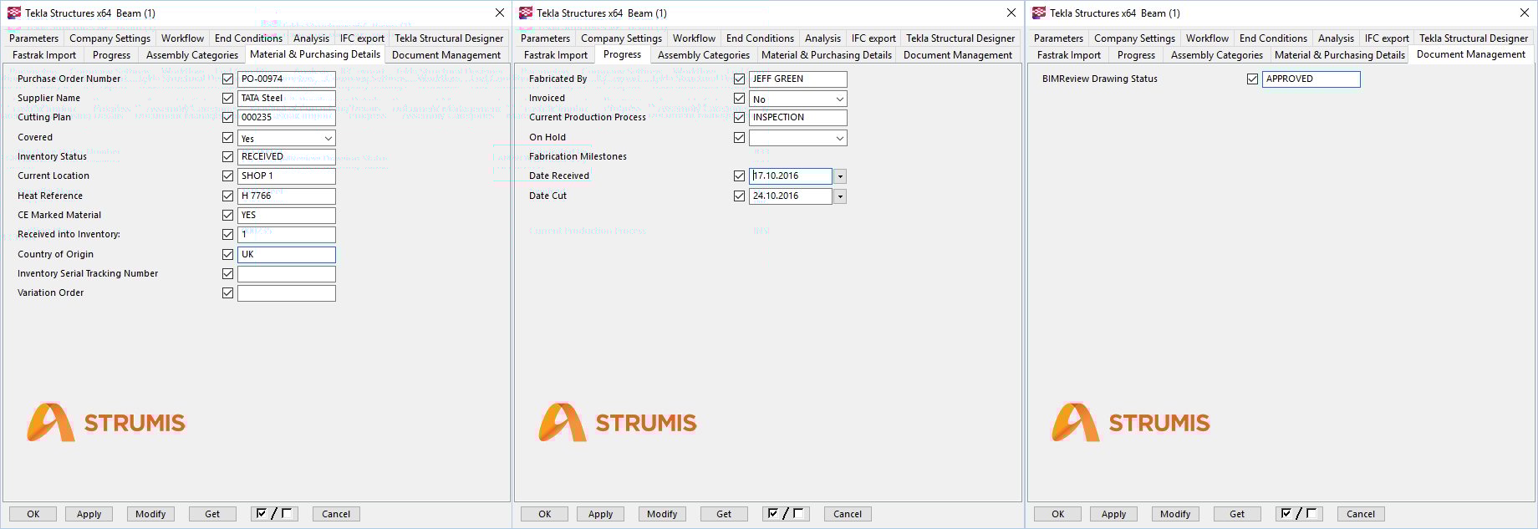Close the left Beam (1) window
This screenshot has width=1538, height=529.
point(500,13)
